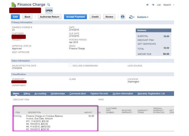This screenshot has height=136, width=189.
Task: Click the SUBTOTAL value in Summary
Action: pos(166,36)
